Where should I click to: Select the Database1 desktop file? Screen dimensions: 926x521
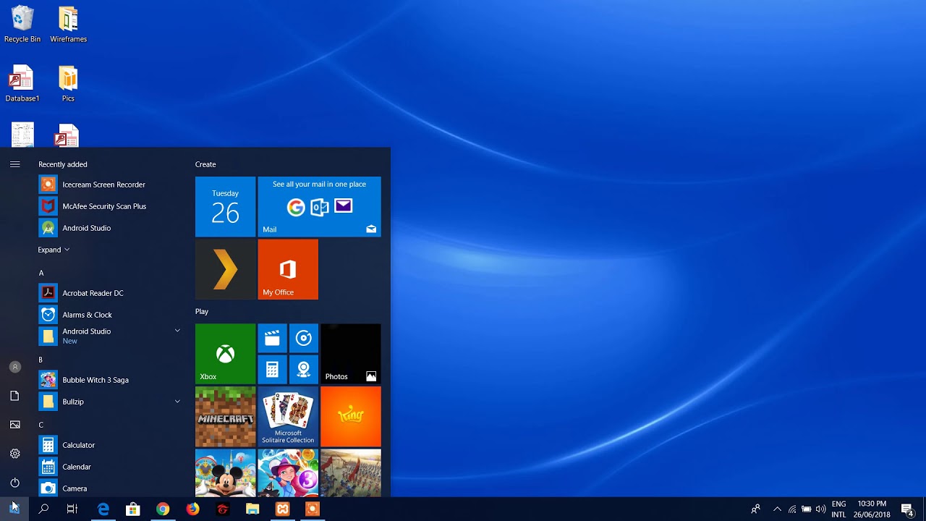pyautogui.click(x=22, y=84)
